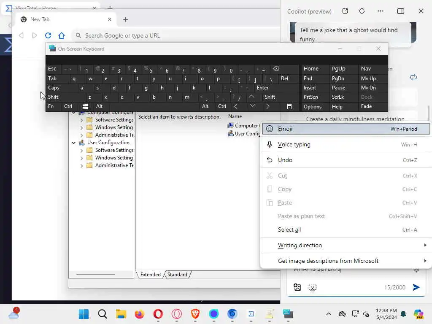Open Brave browser from the taskbar
The width and height of the screenshot is (432, 324).
[x=195, y=314]
